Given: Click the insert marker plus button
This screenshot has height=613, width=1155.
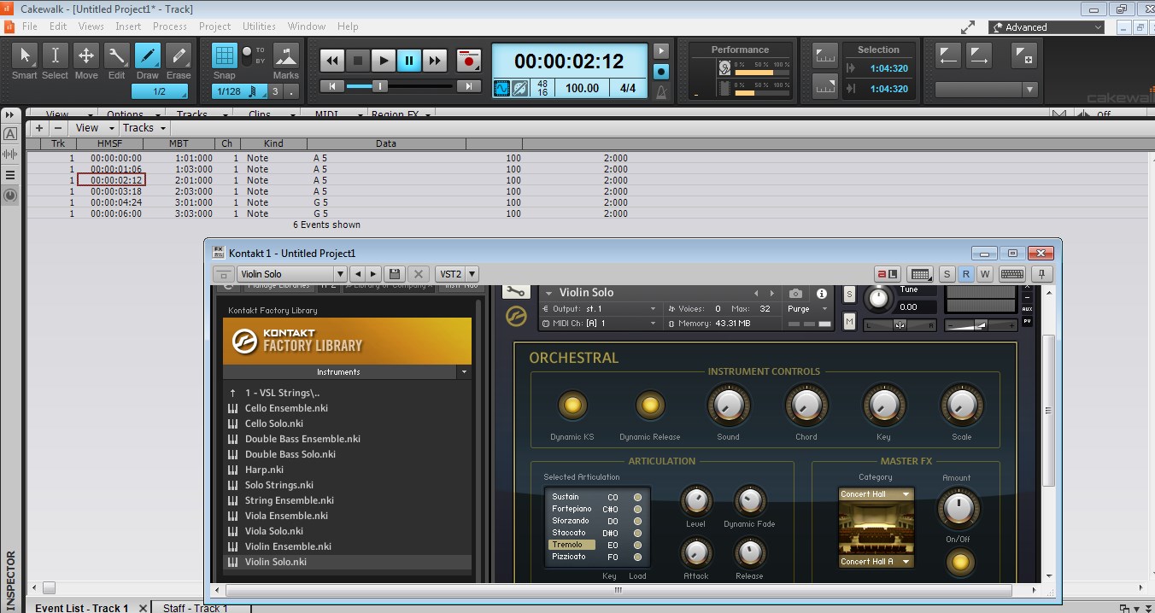Looking at the screenshot, I should click(x=1024, y=56).
